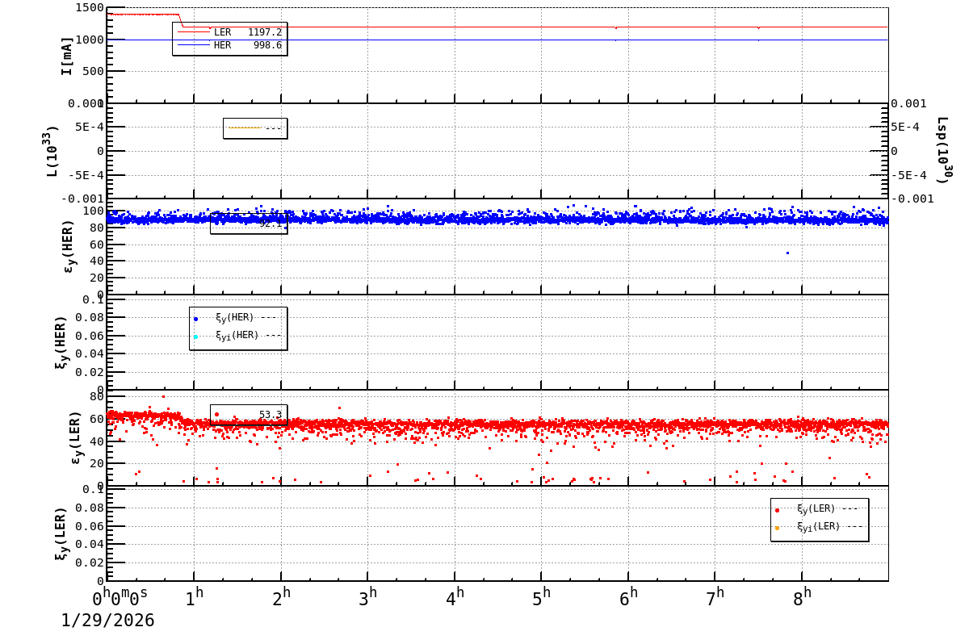The image size is (969, 644).
Task: Click the isolated blue outlier point near 7h
Action: point(786,253)
